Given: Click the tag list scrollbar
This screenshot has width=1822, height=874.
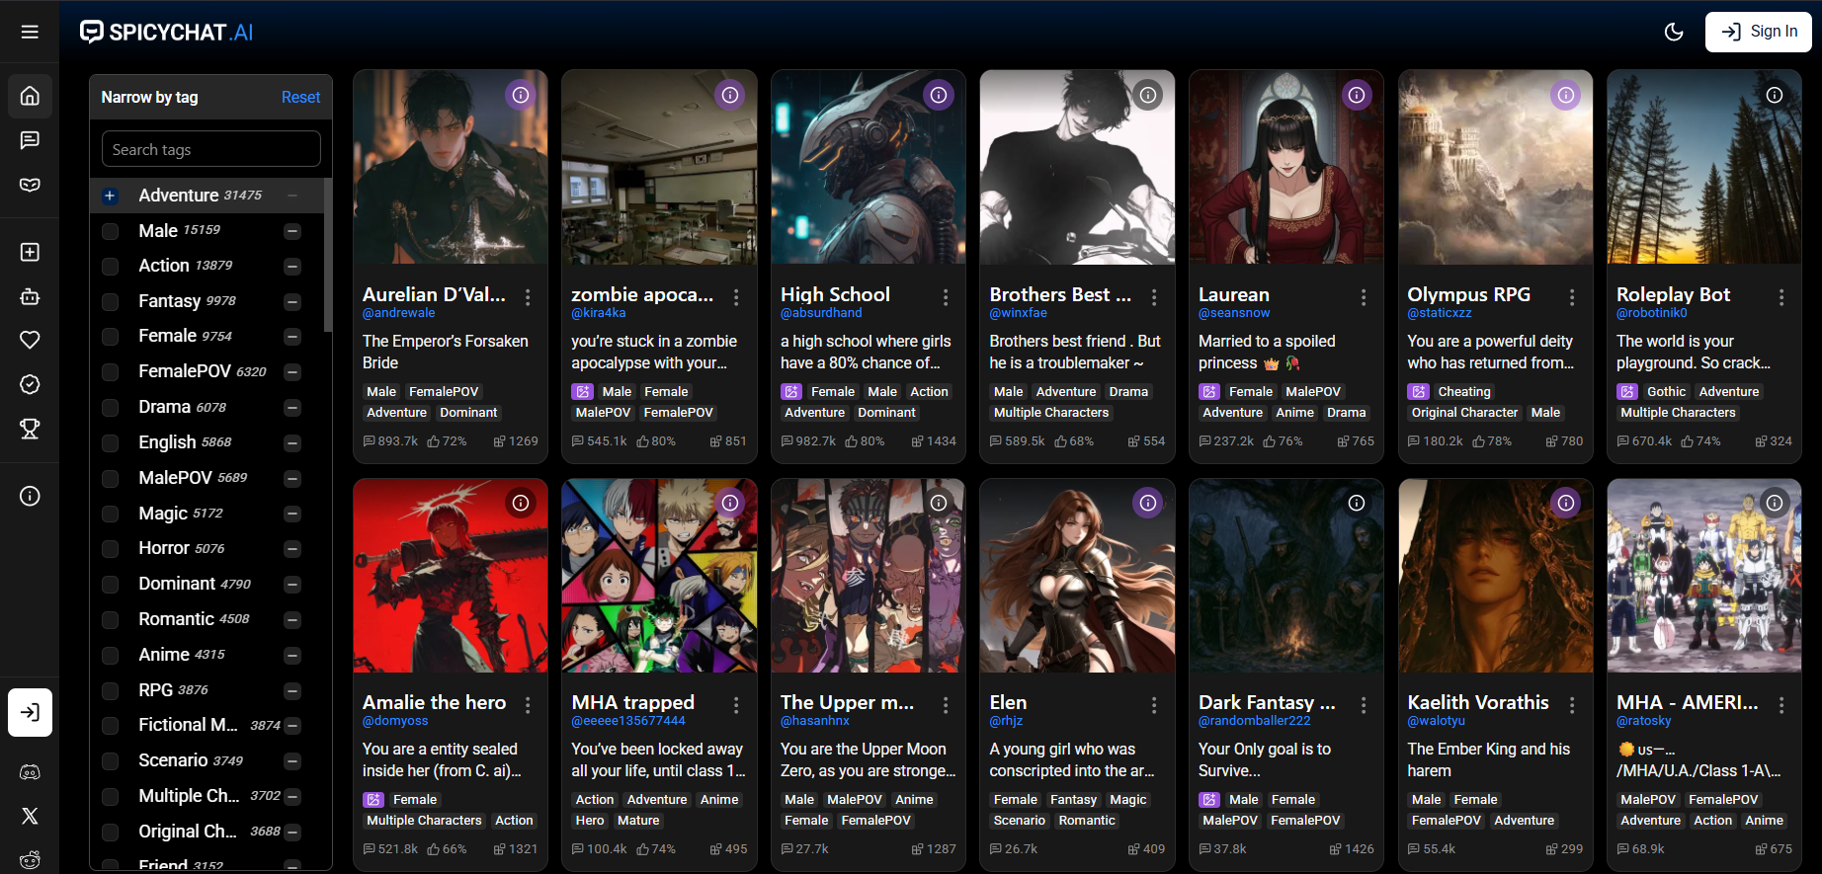Looking at the screenshot, I should pyautogui.click(x=327, y=255).
